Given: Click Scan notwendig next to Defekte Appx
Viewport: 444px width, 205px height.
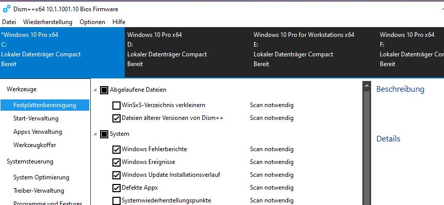Looking at the screenshot, I should (x=272, y=188).
